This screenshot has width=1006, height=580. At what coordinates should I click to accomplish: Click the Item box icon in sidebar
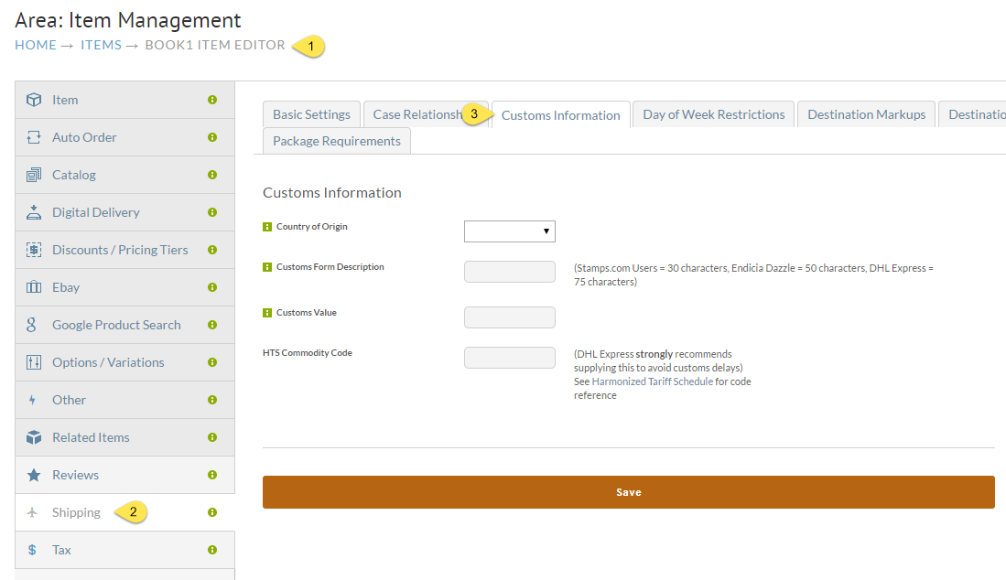point(34,100)
